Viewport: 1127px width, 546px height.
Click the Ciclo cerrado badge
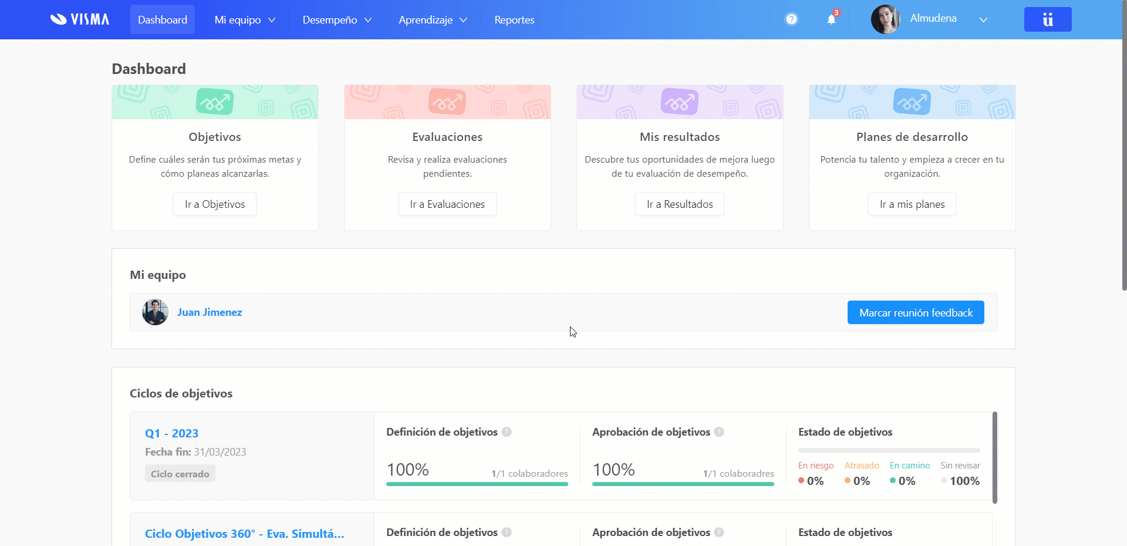(x=180, y=474)
